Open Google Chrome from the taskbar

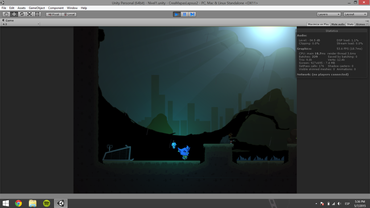pos(18,203)
